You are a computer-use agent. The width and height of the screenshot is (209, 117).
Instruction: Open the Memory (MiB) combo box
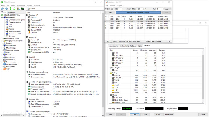[x=140, y=9]
